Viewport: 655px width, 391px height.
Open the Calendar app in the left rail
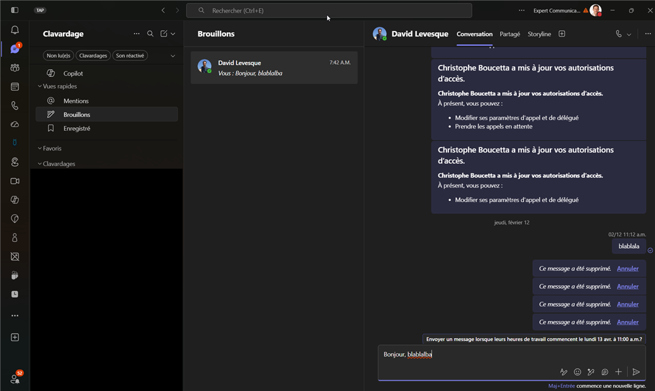(14, 87)
